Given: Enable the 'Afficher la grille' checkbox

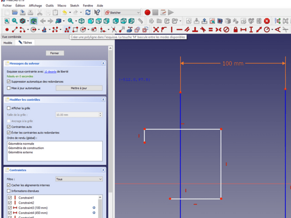Looking at the screenshot, I should [x=9, y=108].
